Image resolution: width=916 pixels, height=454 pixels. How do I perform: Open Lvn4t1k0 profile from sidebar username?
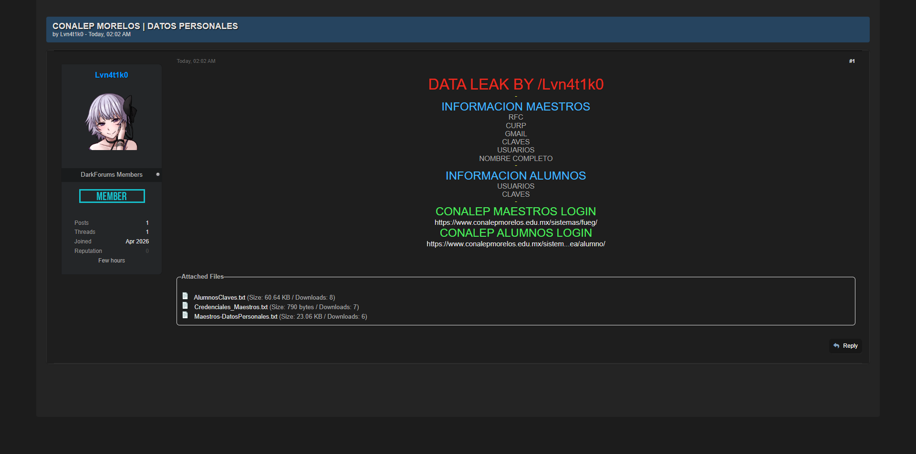[x=111, y=75]
